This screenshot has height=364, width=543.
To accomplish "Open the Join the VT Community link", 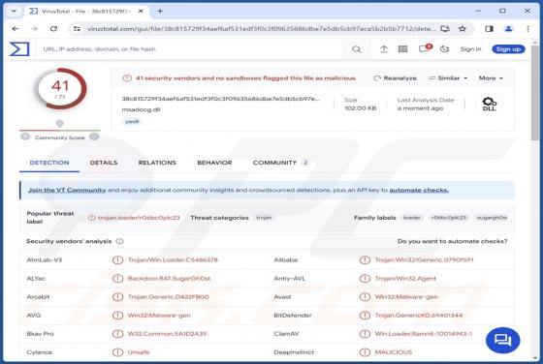I will click(x=67, y=190).
